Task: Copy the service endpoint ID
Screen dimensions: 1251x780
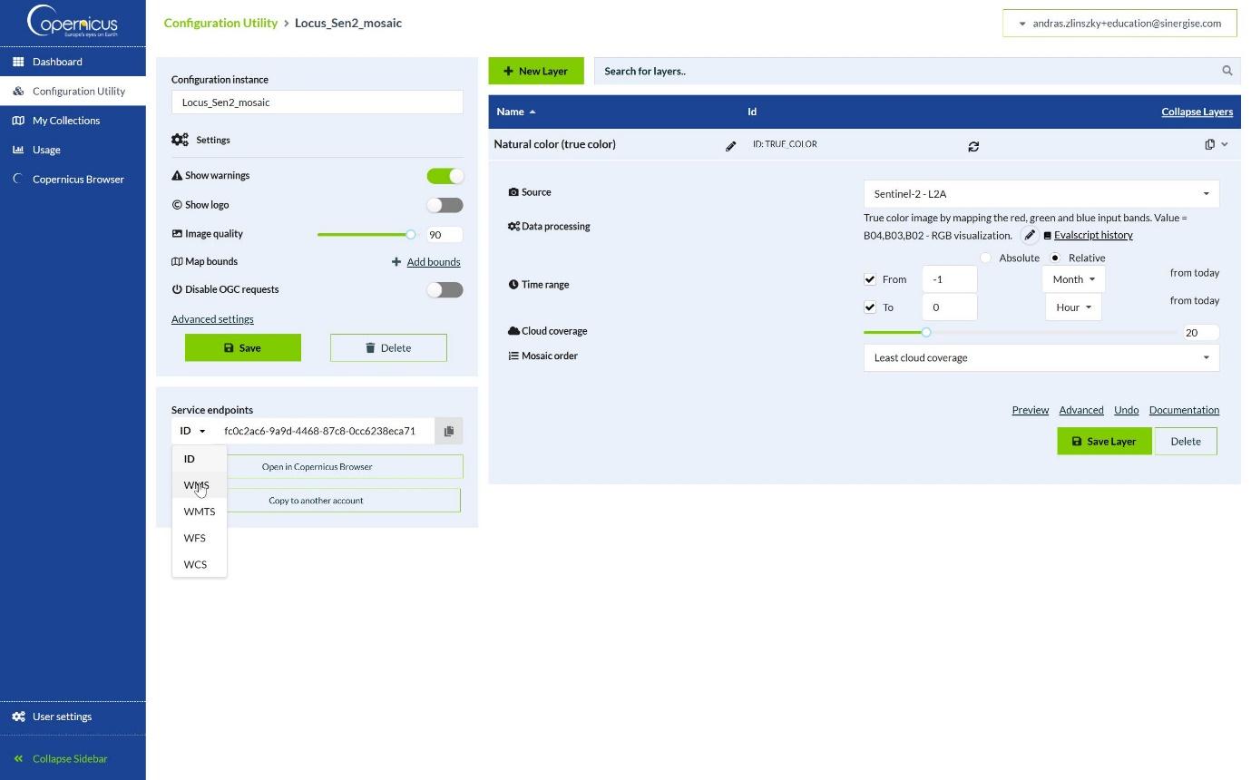Action: click(x=449, y=431)
